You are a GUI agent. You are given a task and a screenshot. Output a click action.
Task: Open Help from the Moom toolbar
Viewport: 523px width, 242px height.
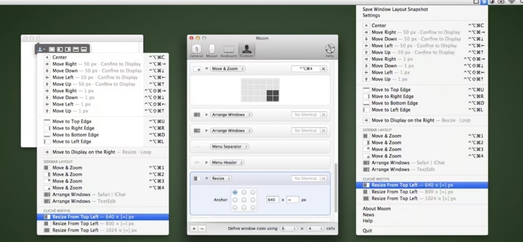(x=329, y=51)
